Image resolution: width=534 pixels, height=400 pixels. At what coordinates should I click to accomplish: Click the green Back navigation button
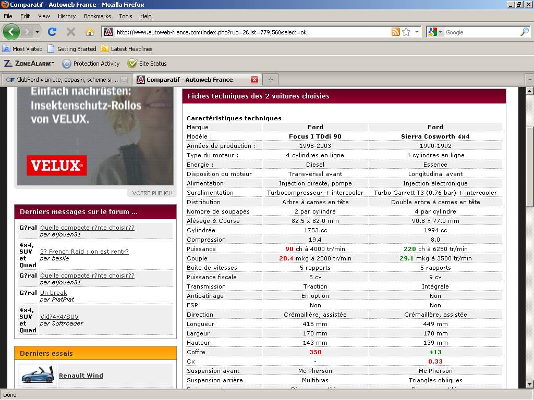pos(11,32)
